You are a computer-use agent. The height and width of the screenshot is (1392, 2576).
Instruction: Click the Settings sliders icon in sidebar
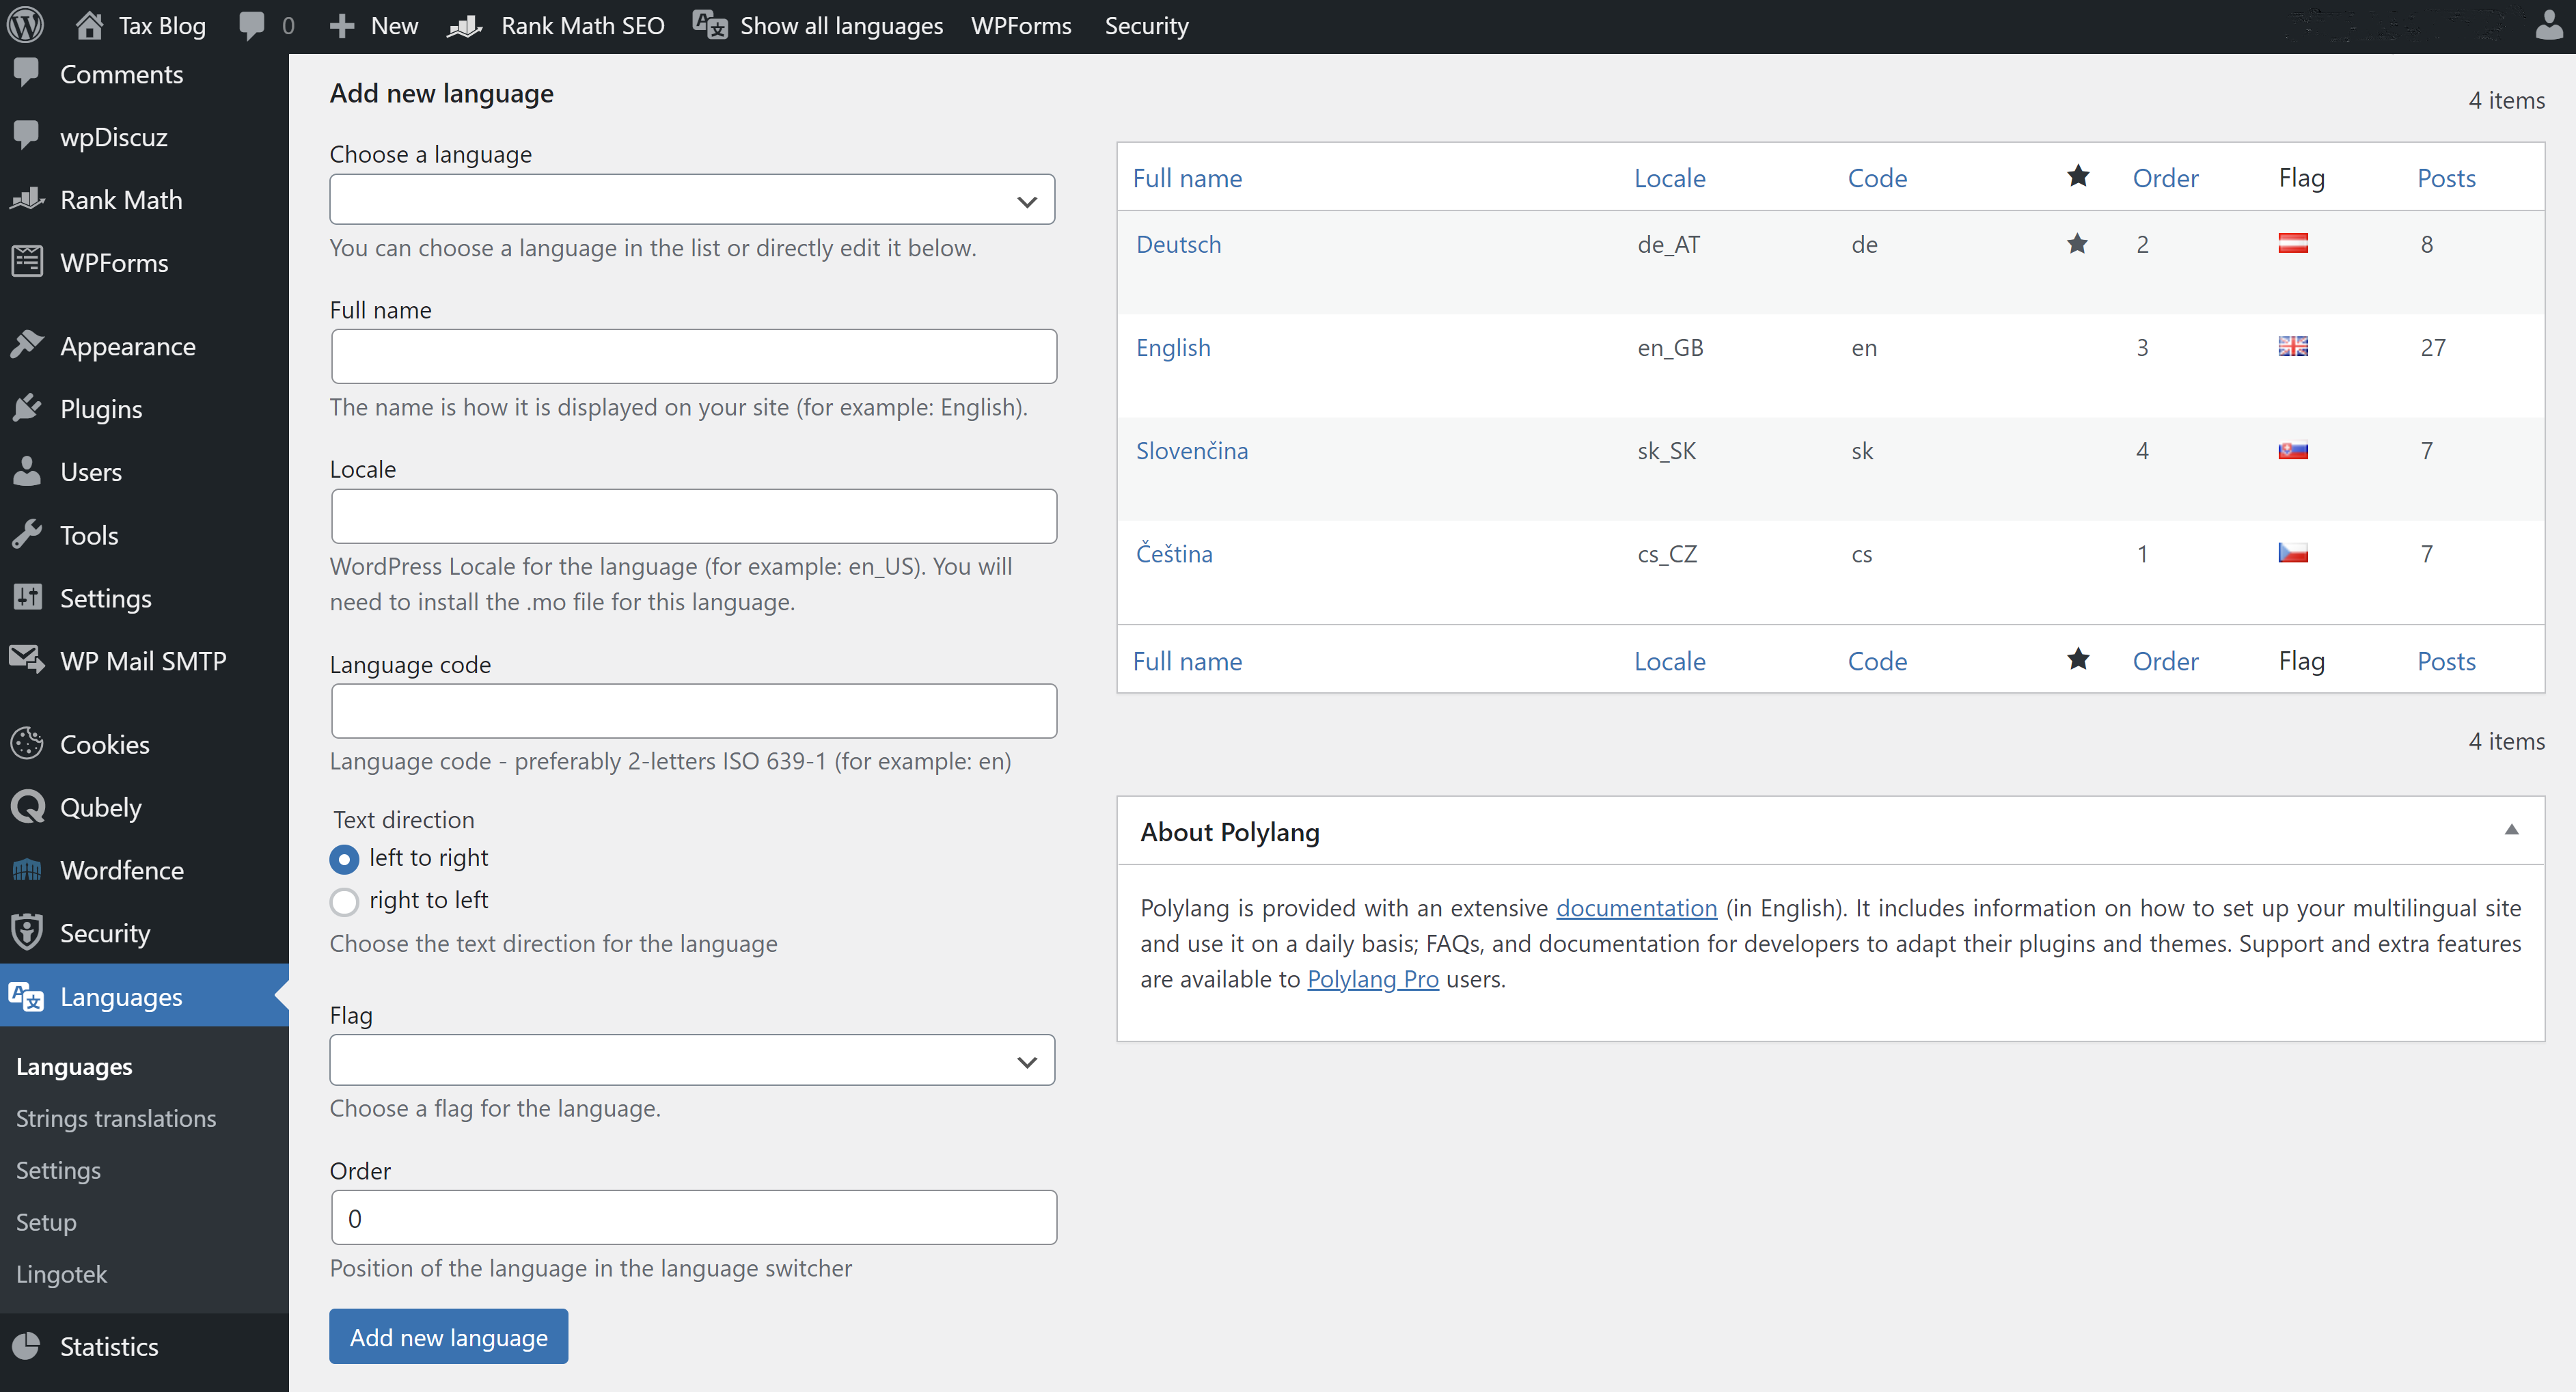pyautogui.click(x=27, y=597)
